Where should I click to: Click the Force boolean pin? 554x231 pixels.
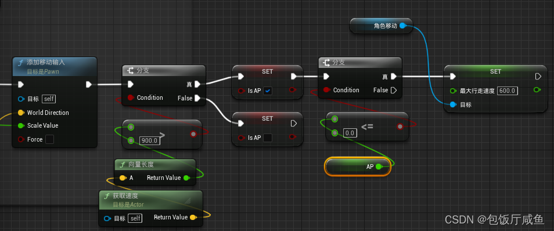[x=21, y=139]
